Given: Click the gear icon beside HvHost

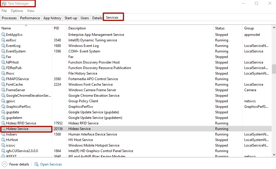Looking at the screenshot, I should (x=3, y=140).
